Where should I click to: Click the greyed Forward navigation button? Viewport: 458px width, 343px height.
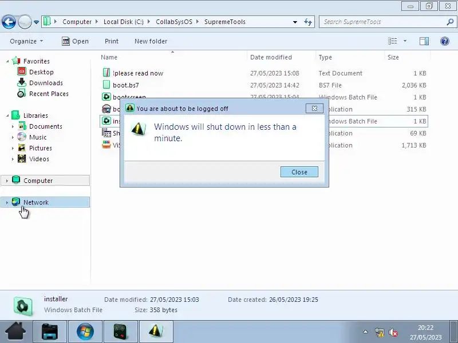tap(25, 22)
